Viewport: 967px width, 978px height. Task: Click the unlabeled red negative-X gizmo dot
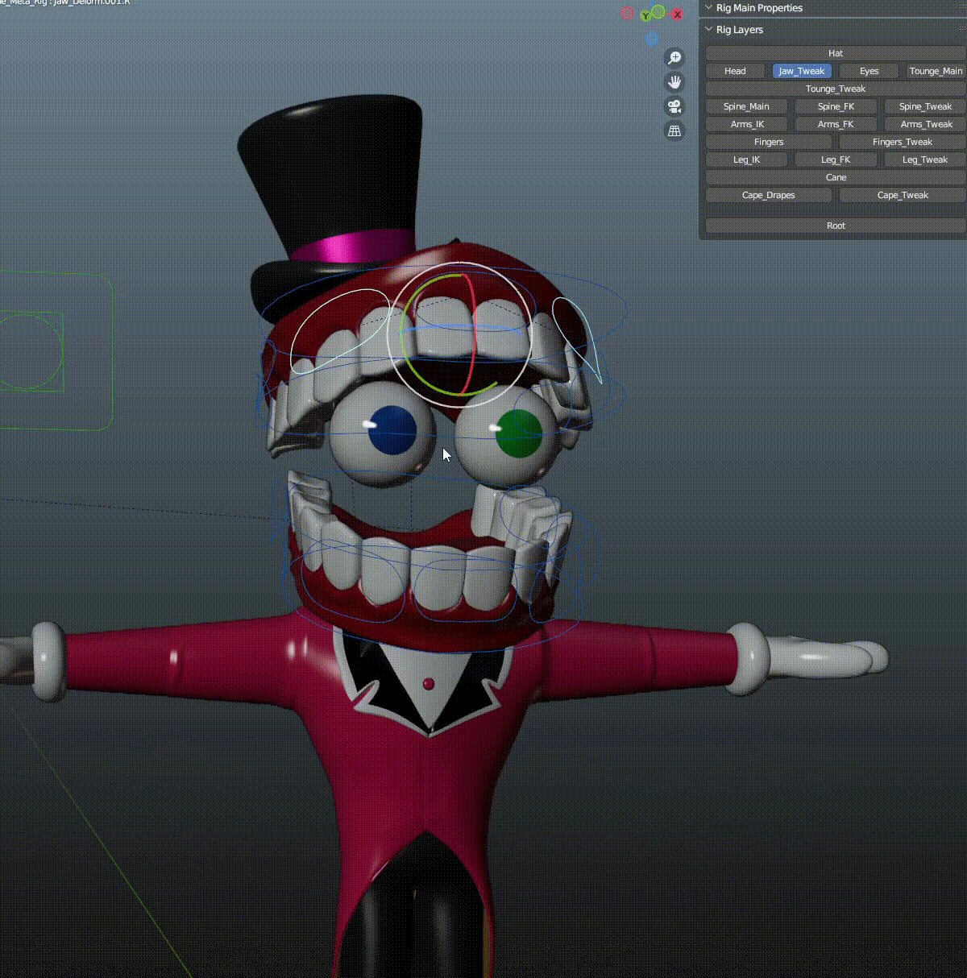(x=626, y=13)
